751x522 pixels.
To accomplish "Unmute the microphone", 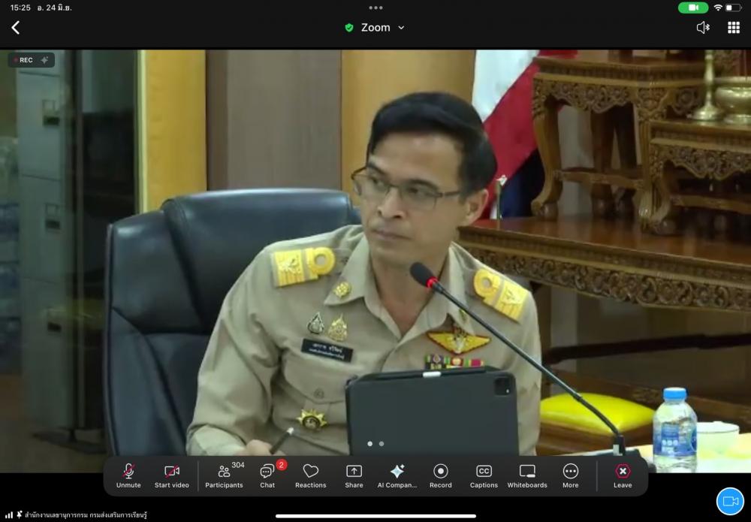I will [x=128, y=476].
